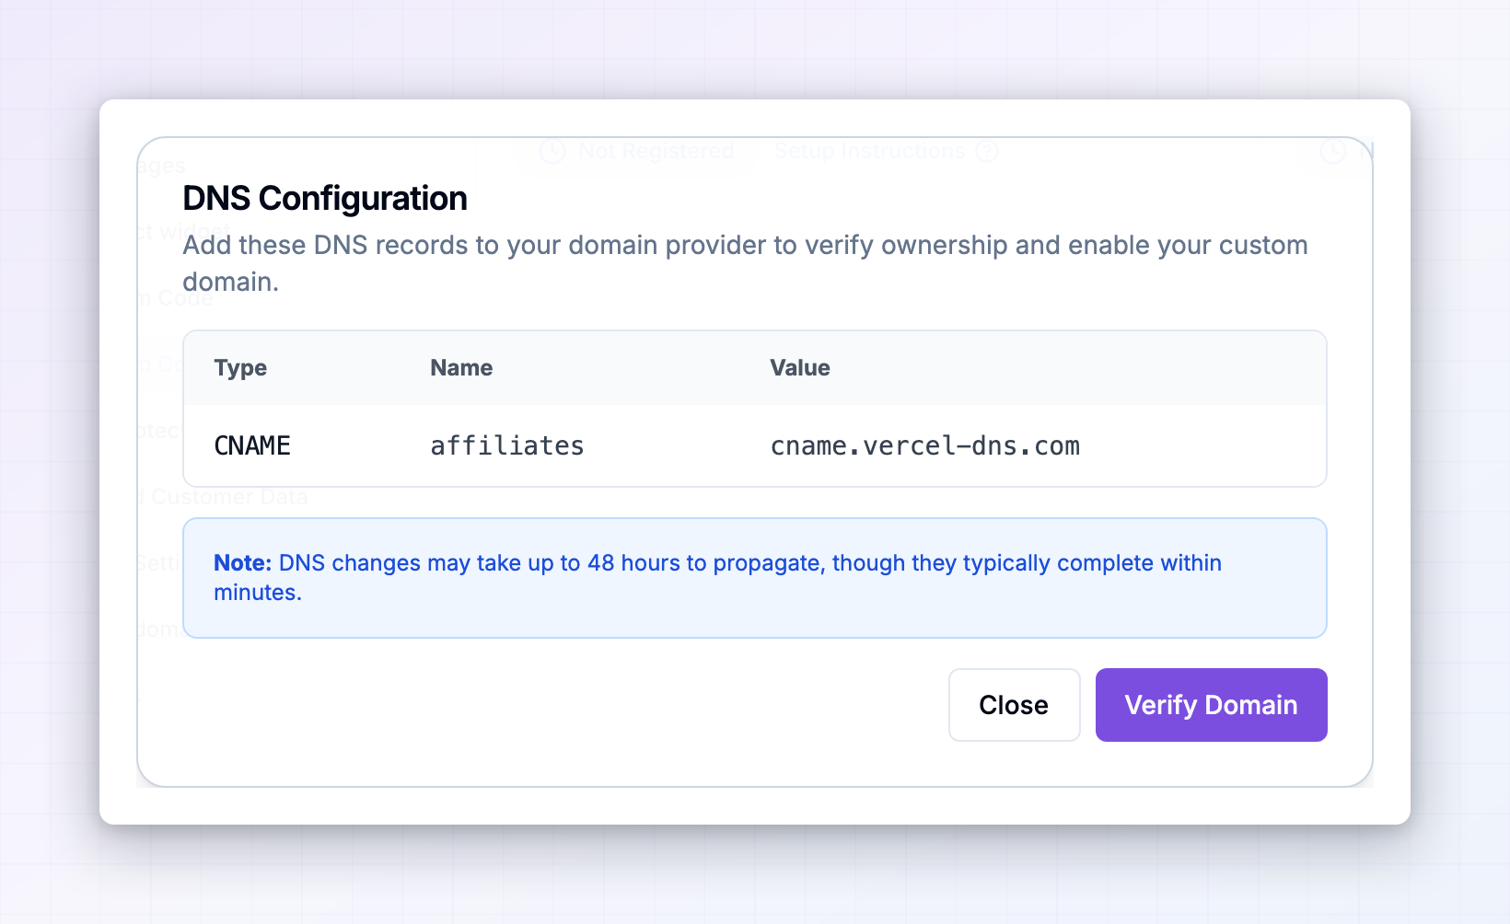The image size is (1510, 924).
Task: Click the purple Verify Domain button
Action: (1211, 705)
